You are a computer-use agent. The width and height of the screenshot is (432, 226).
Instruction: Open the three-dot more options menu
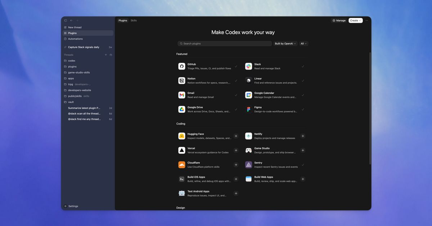(x=367, y=20)
